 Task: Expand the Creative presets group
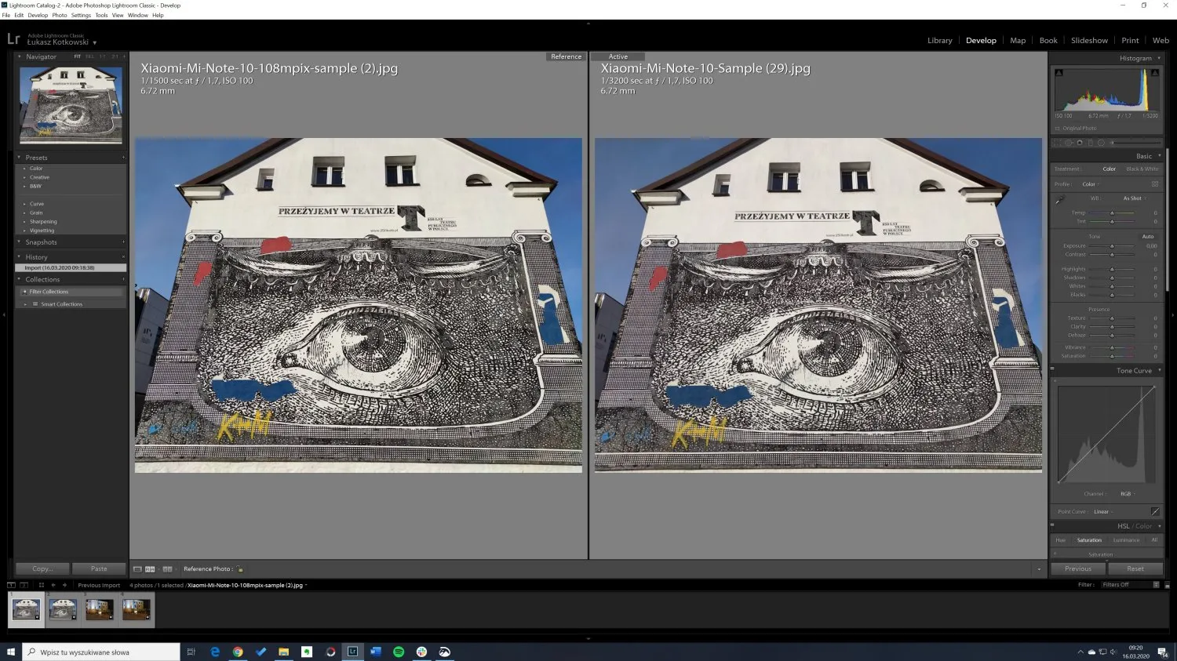(24, 177)
